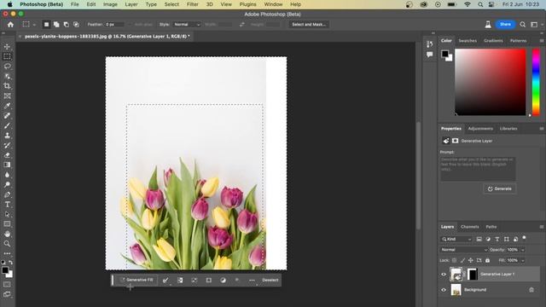The height and width of the screenshot is (307, 546).
Task: Toggle filter for pixel layers
Action: tap(479, 239)
